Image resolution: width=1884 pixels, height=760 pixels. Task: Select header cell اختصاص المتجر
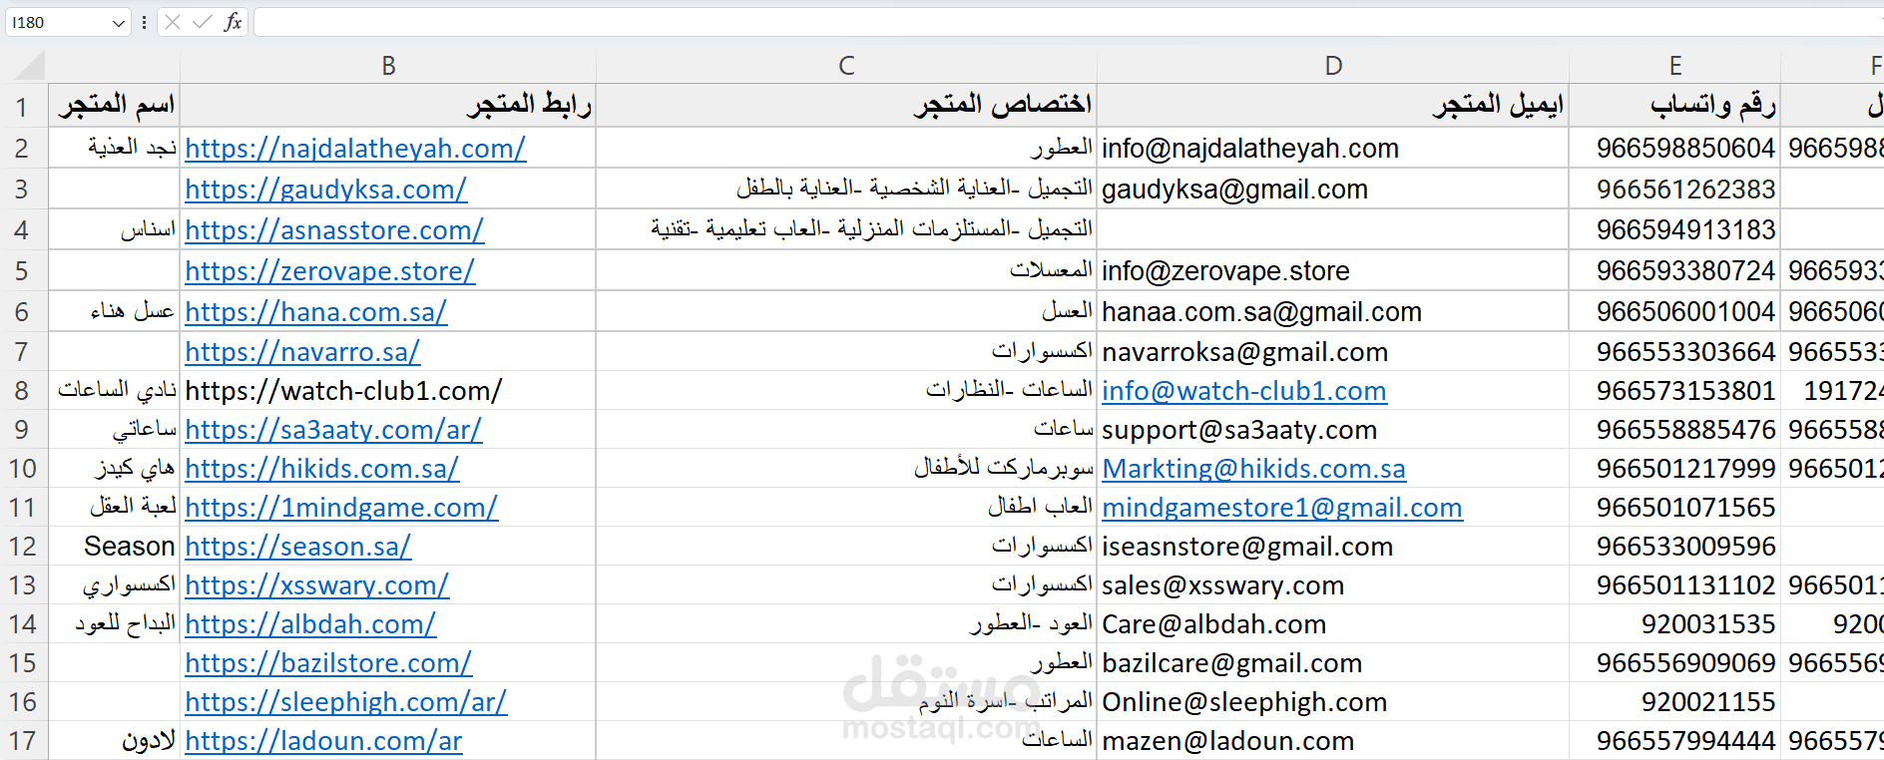point(846,105)
